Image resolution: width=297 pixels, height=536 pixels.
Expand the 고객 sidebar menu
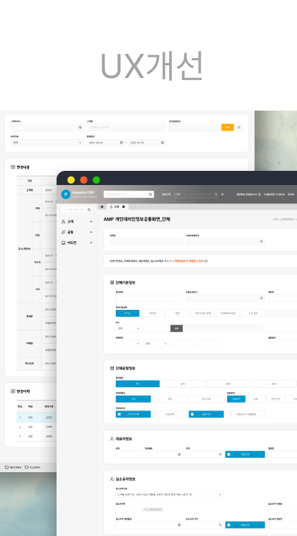(77, 221)
